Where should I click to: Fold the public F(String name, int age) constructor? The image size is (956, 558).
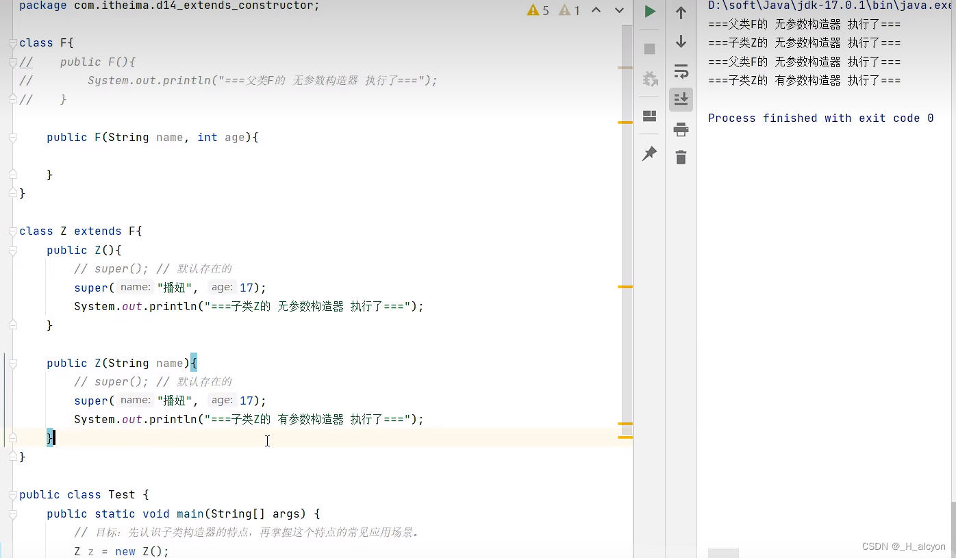13,138
